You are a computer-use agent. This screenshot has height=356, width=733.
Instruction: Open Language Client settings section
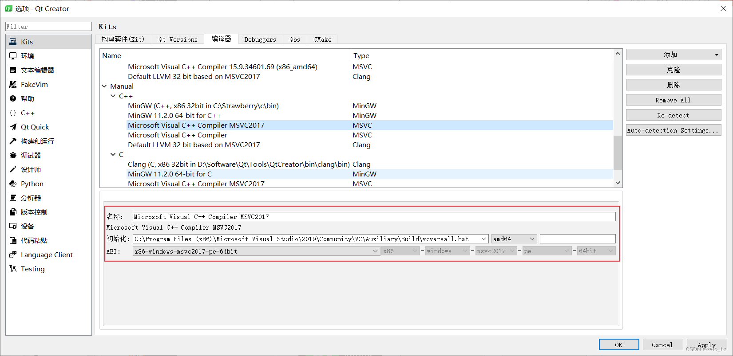click(x=48, y=254)
